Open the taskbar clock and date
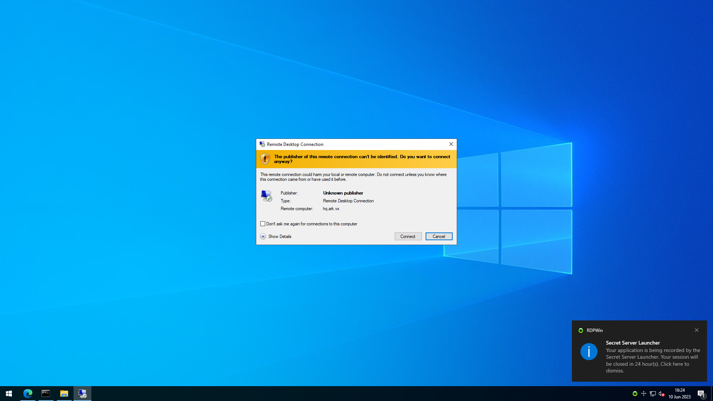713x401 pixels. 680,394
